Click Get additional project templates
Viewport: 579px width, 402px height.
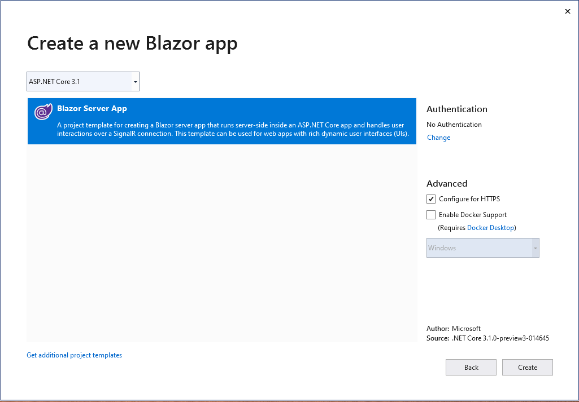tap(74, 355)
